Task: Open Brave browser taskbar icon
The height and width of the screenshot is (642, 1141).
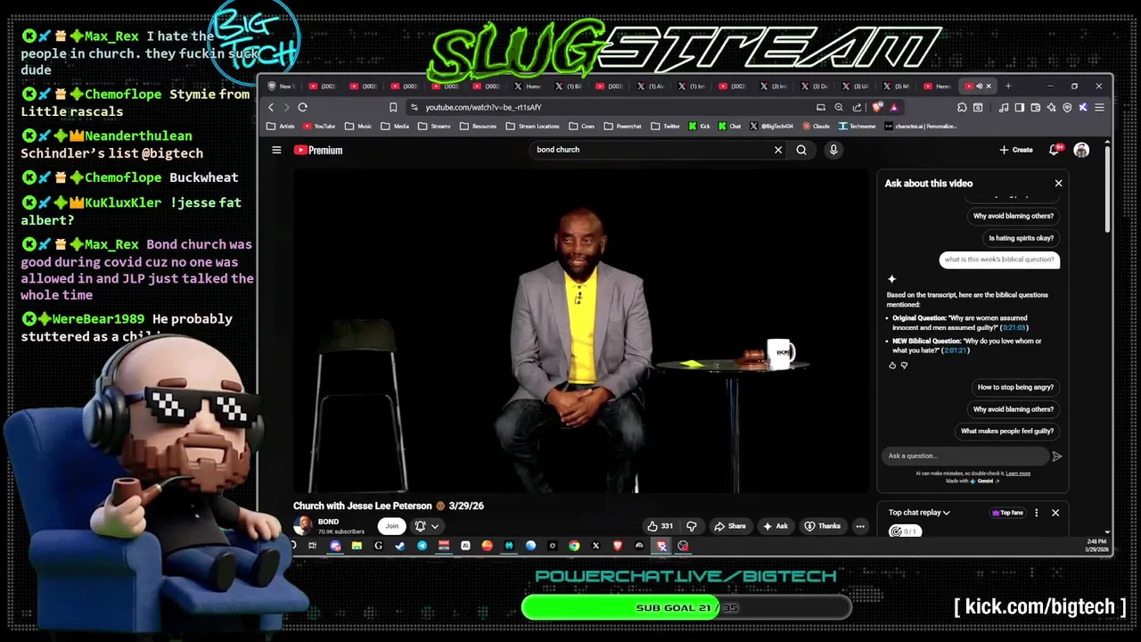Action: [x=618, y=546]
